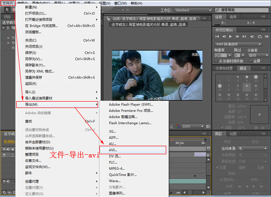271x197 pixels.
Task: Toggle the composition viewer lock icon
Action: (108, 18)
